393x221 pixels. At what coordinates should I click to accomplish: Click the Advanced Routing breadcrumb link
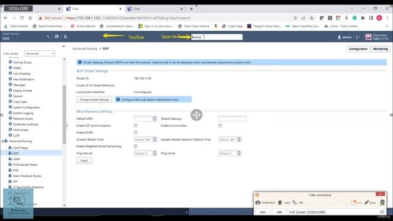[85, 48]
